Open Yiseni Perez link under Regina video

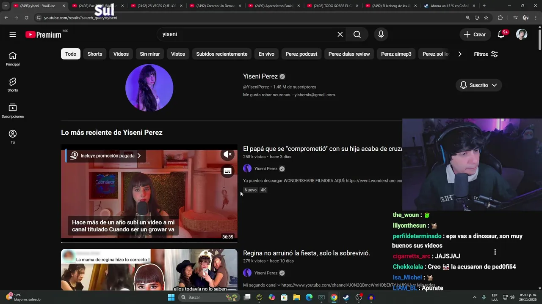(266, 273)
